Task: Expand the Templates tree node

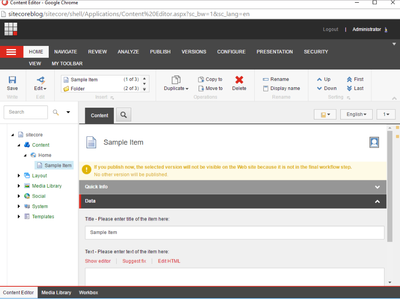Action: pyautogui.click(x=19, y=216)
